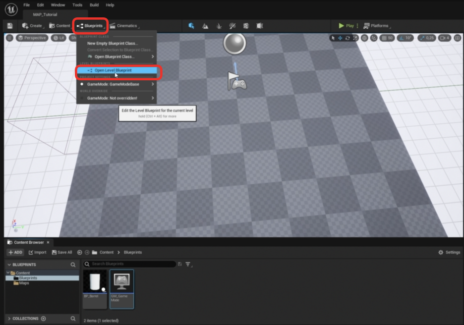
Task: Choose the Brush Editing mode icon
Action: (260, 26)
